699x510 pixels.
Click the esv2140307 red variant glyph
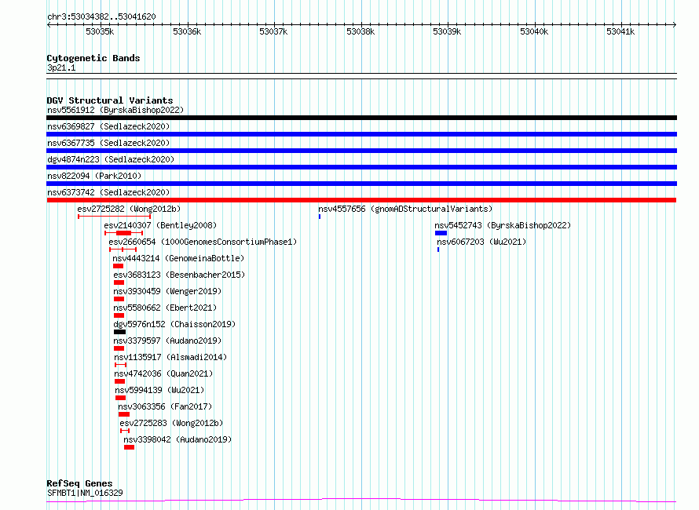click(x=123, y=233)
